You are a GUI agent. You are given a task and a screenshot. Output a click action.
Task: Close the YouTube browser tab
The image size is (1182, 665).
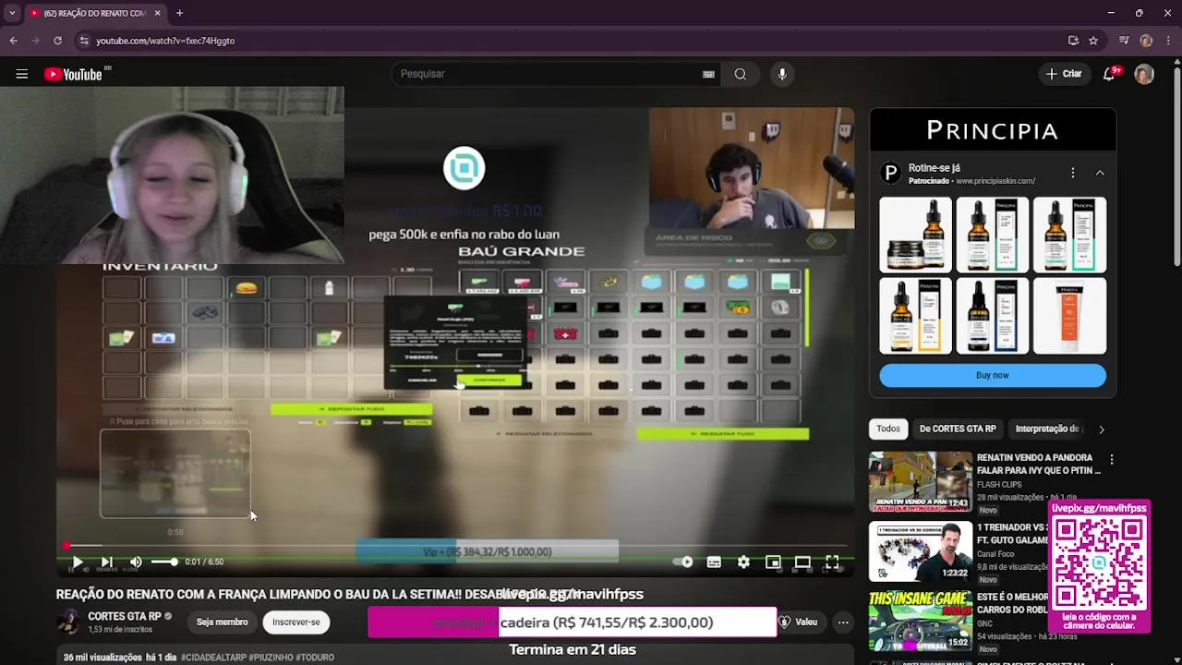point(157,13)
